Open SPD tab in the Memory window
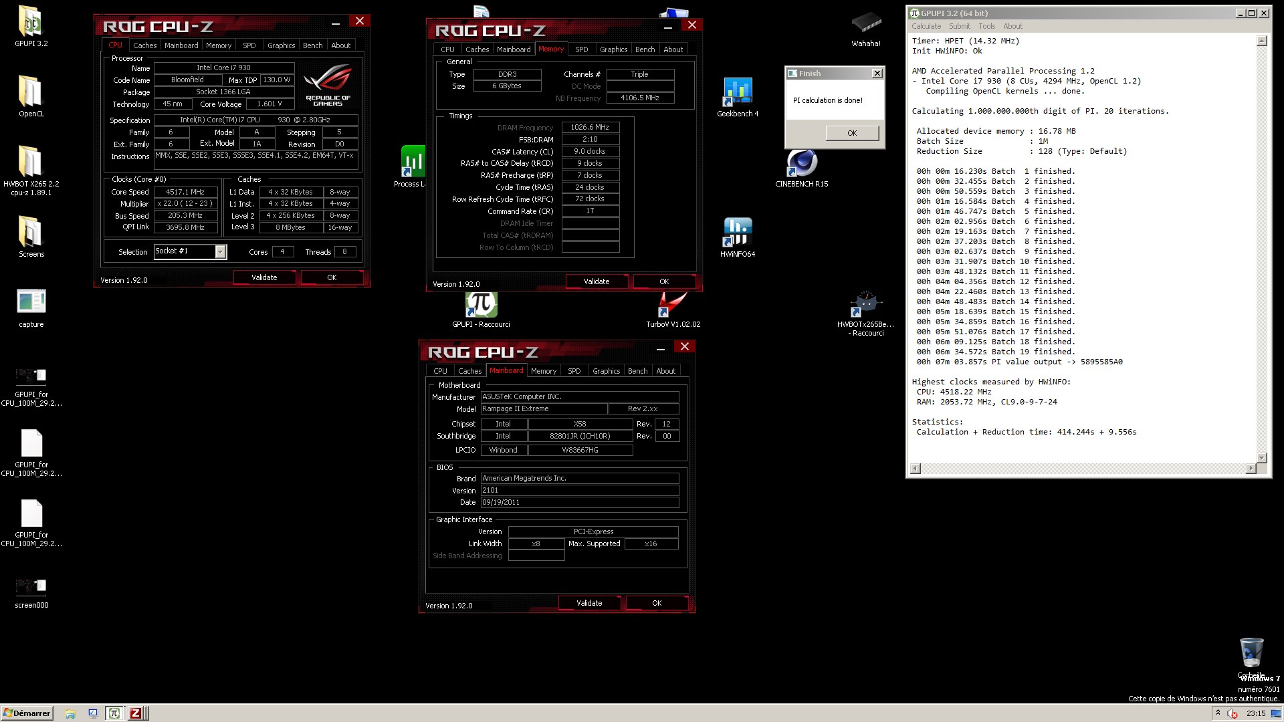1284x722 pixels. point(582,49)
